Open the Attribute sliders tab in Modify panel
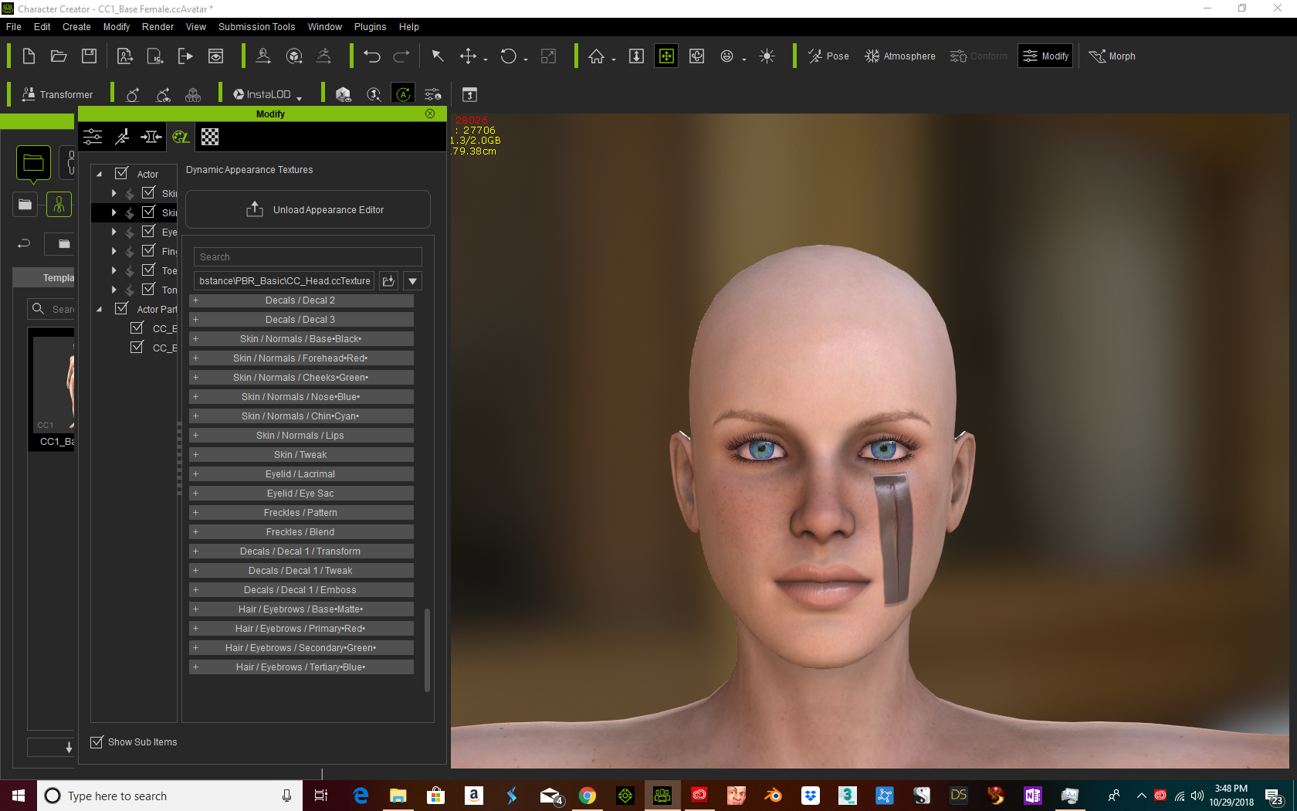 tap(93, 137)
